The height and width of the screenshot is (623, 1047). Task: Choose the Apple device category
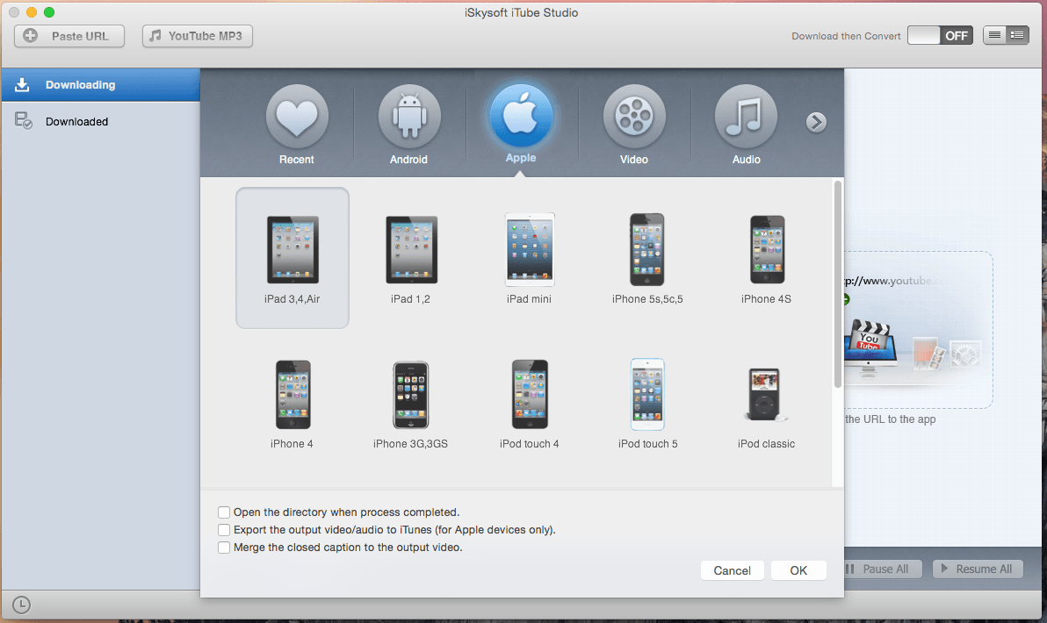(521, 124)
